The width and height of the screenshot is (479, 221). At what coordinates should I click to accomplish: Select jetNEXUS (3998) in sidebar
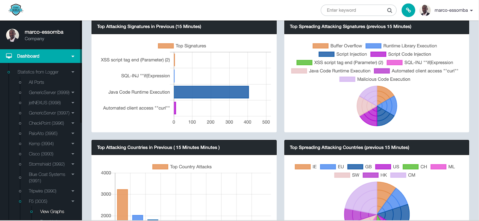45,103
